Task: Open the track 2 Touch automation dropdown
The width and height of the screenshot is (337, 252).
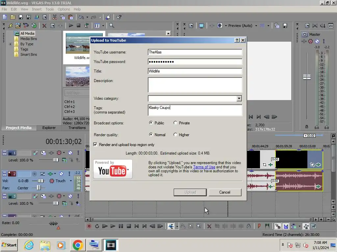Action: pyautogui.click(x=71, y=181)
